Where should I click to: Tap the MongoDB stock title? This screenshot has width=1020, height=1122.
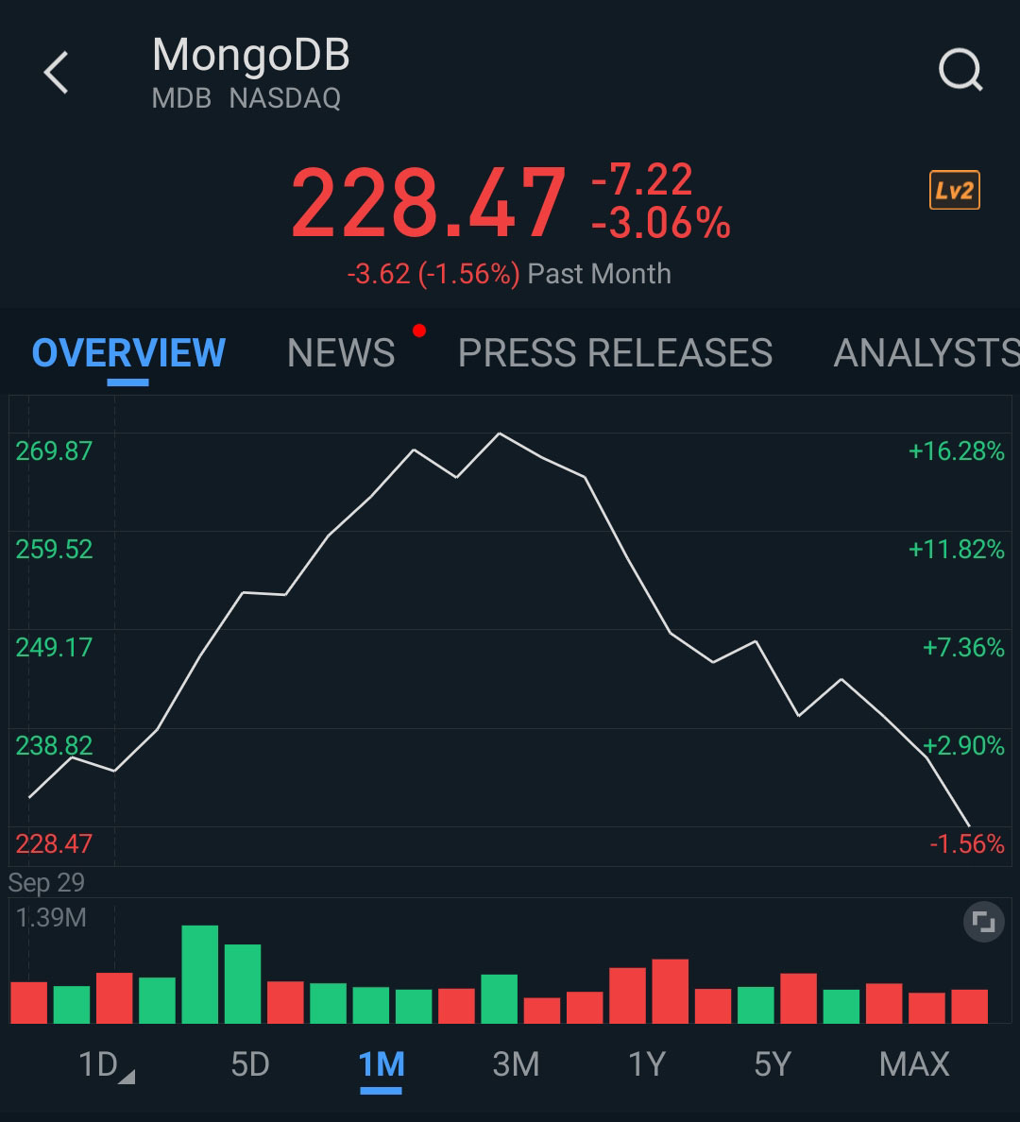coord(250,55)
